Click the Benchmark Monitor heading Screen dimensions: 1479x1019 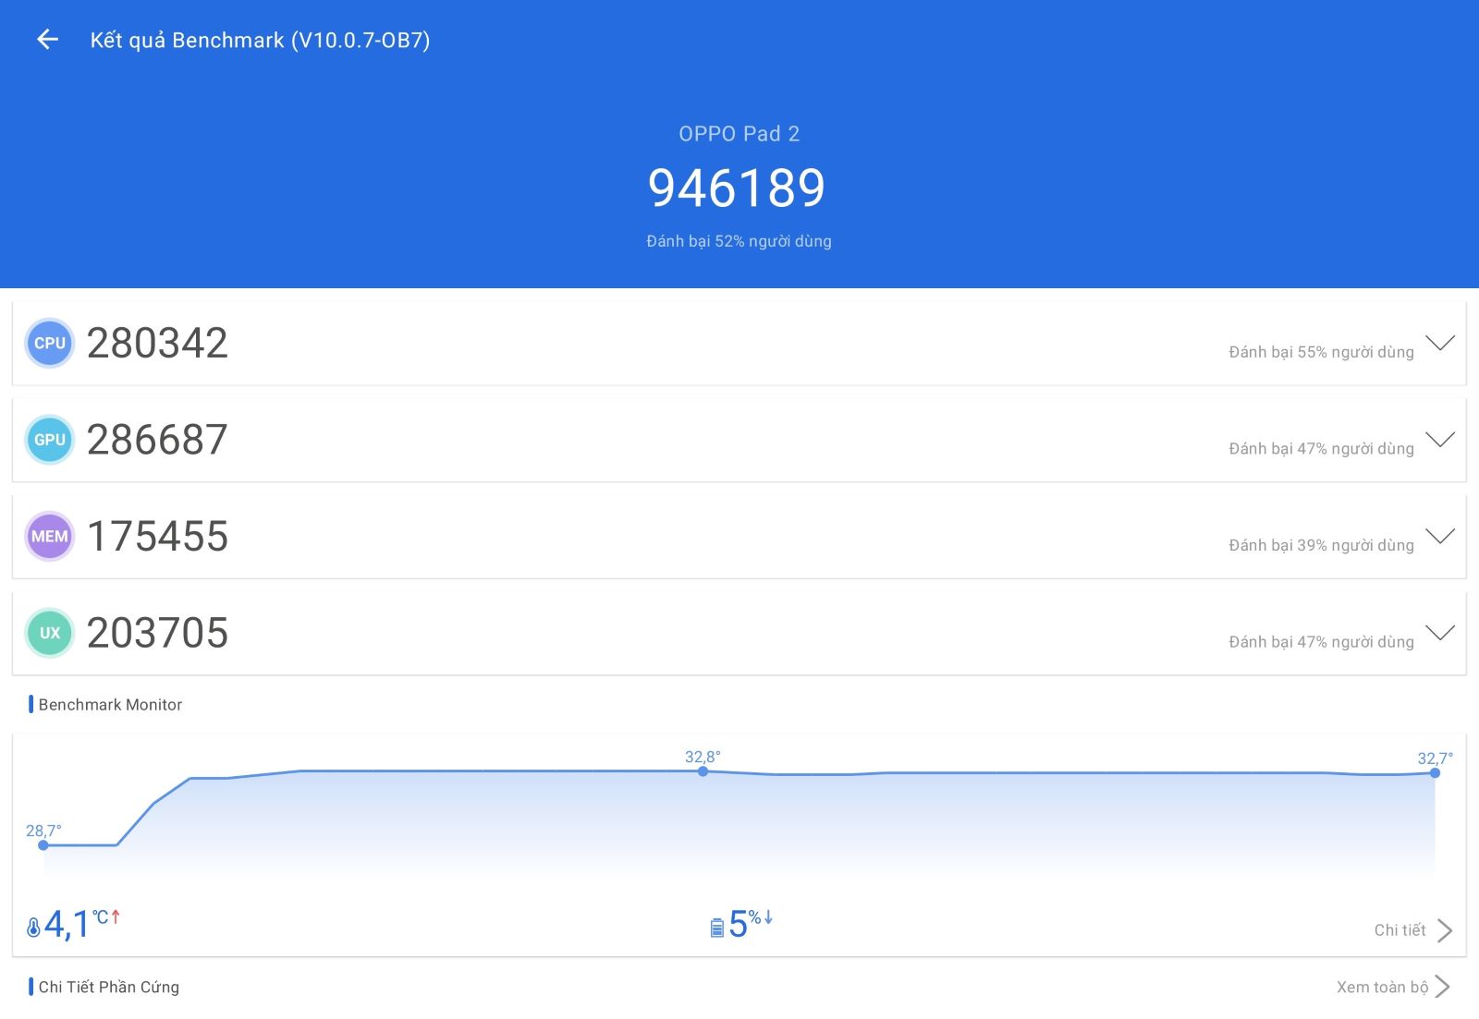(110, 705)
